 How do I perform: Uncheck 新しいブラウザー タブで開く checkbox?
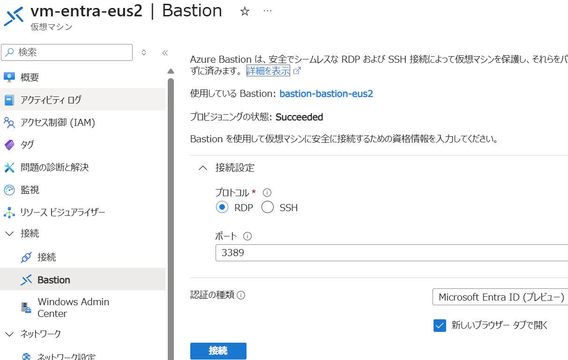[x=440, y=325]
